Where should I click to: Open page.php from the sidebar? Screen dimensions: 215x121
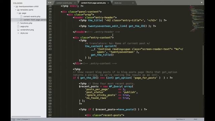click(25, 27)
